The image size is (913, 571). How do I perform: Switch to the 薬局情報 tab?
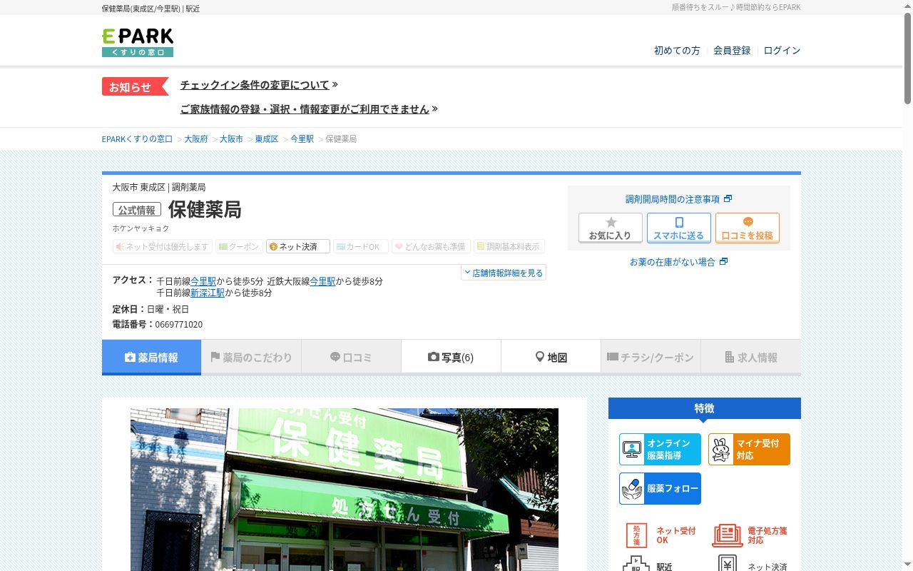pos(151,357)
